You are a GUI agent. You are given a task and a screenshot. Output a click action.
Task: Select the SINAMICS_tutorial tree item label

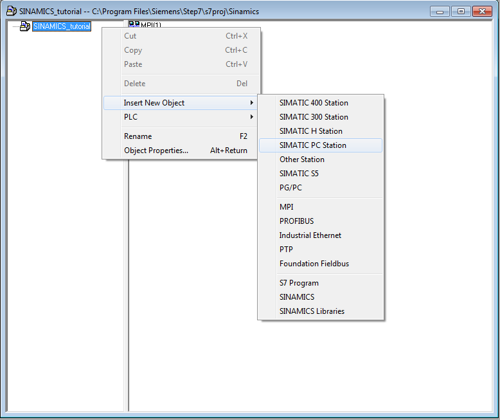62,26
